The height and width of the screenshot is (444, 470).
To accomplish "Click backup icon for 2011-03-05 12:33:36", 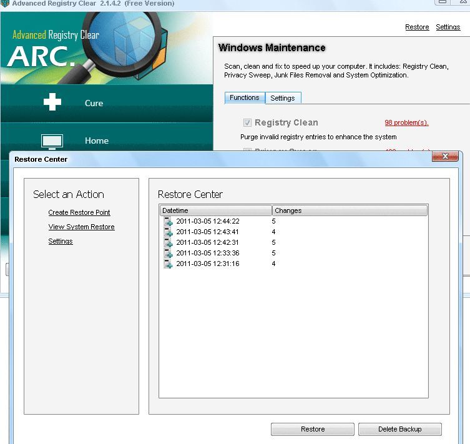I will click(168, 253).
